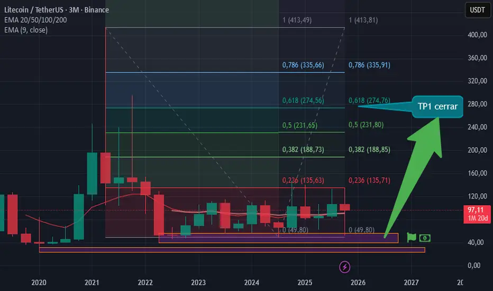The image size is (493, 291).
Task: Click the TP1 cerrar callout label
Action: (x=437, y=107)
